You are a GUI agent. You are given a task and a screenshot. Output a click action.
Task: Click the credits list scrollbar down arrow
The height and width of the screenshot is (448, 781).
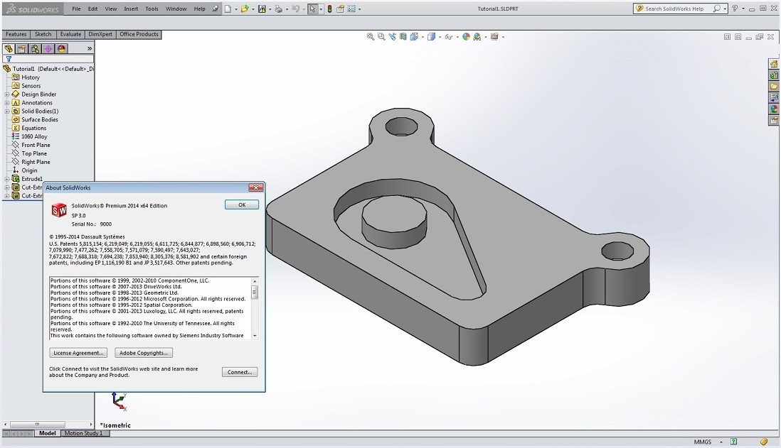(x=255, y=335)
